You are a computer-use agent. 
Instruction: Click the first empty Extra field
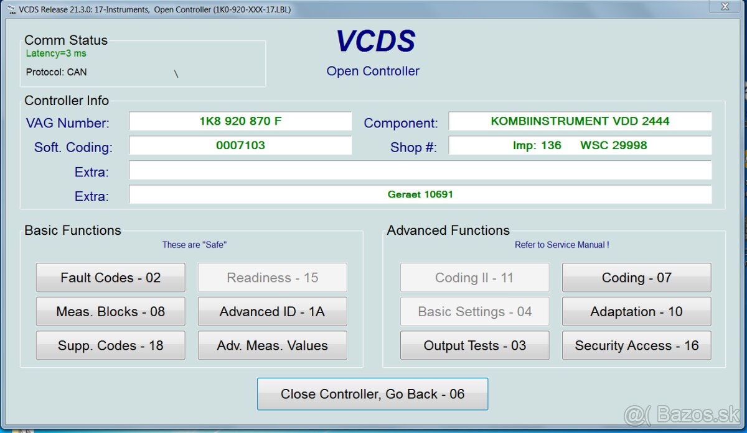tap(420, 170)
